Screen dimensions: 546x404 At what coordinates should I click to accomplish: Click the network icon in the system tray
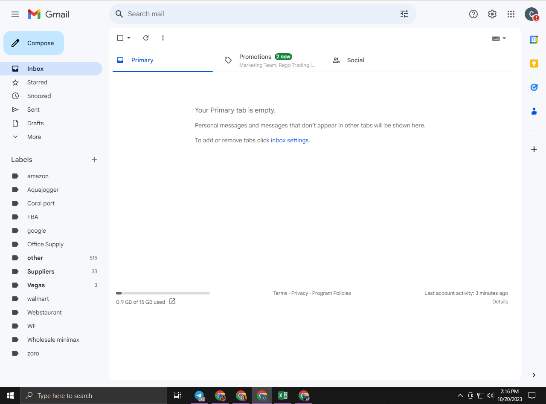(481, 395)
